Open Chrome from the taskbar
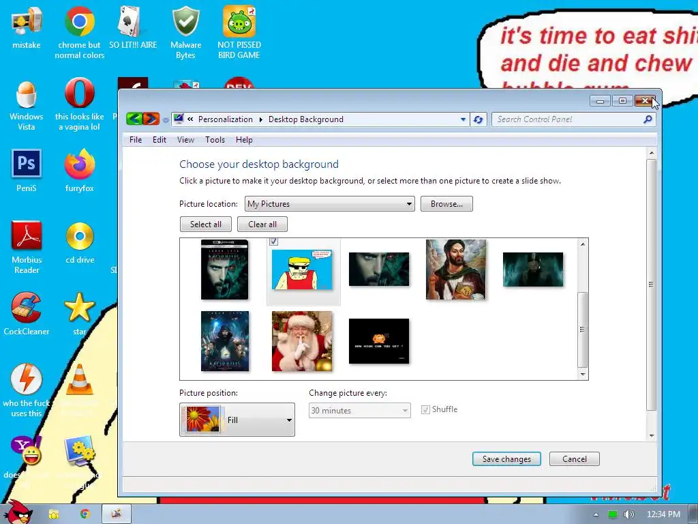This screenshot has height=524, width=698. (x=85, y=514)
